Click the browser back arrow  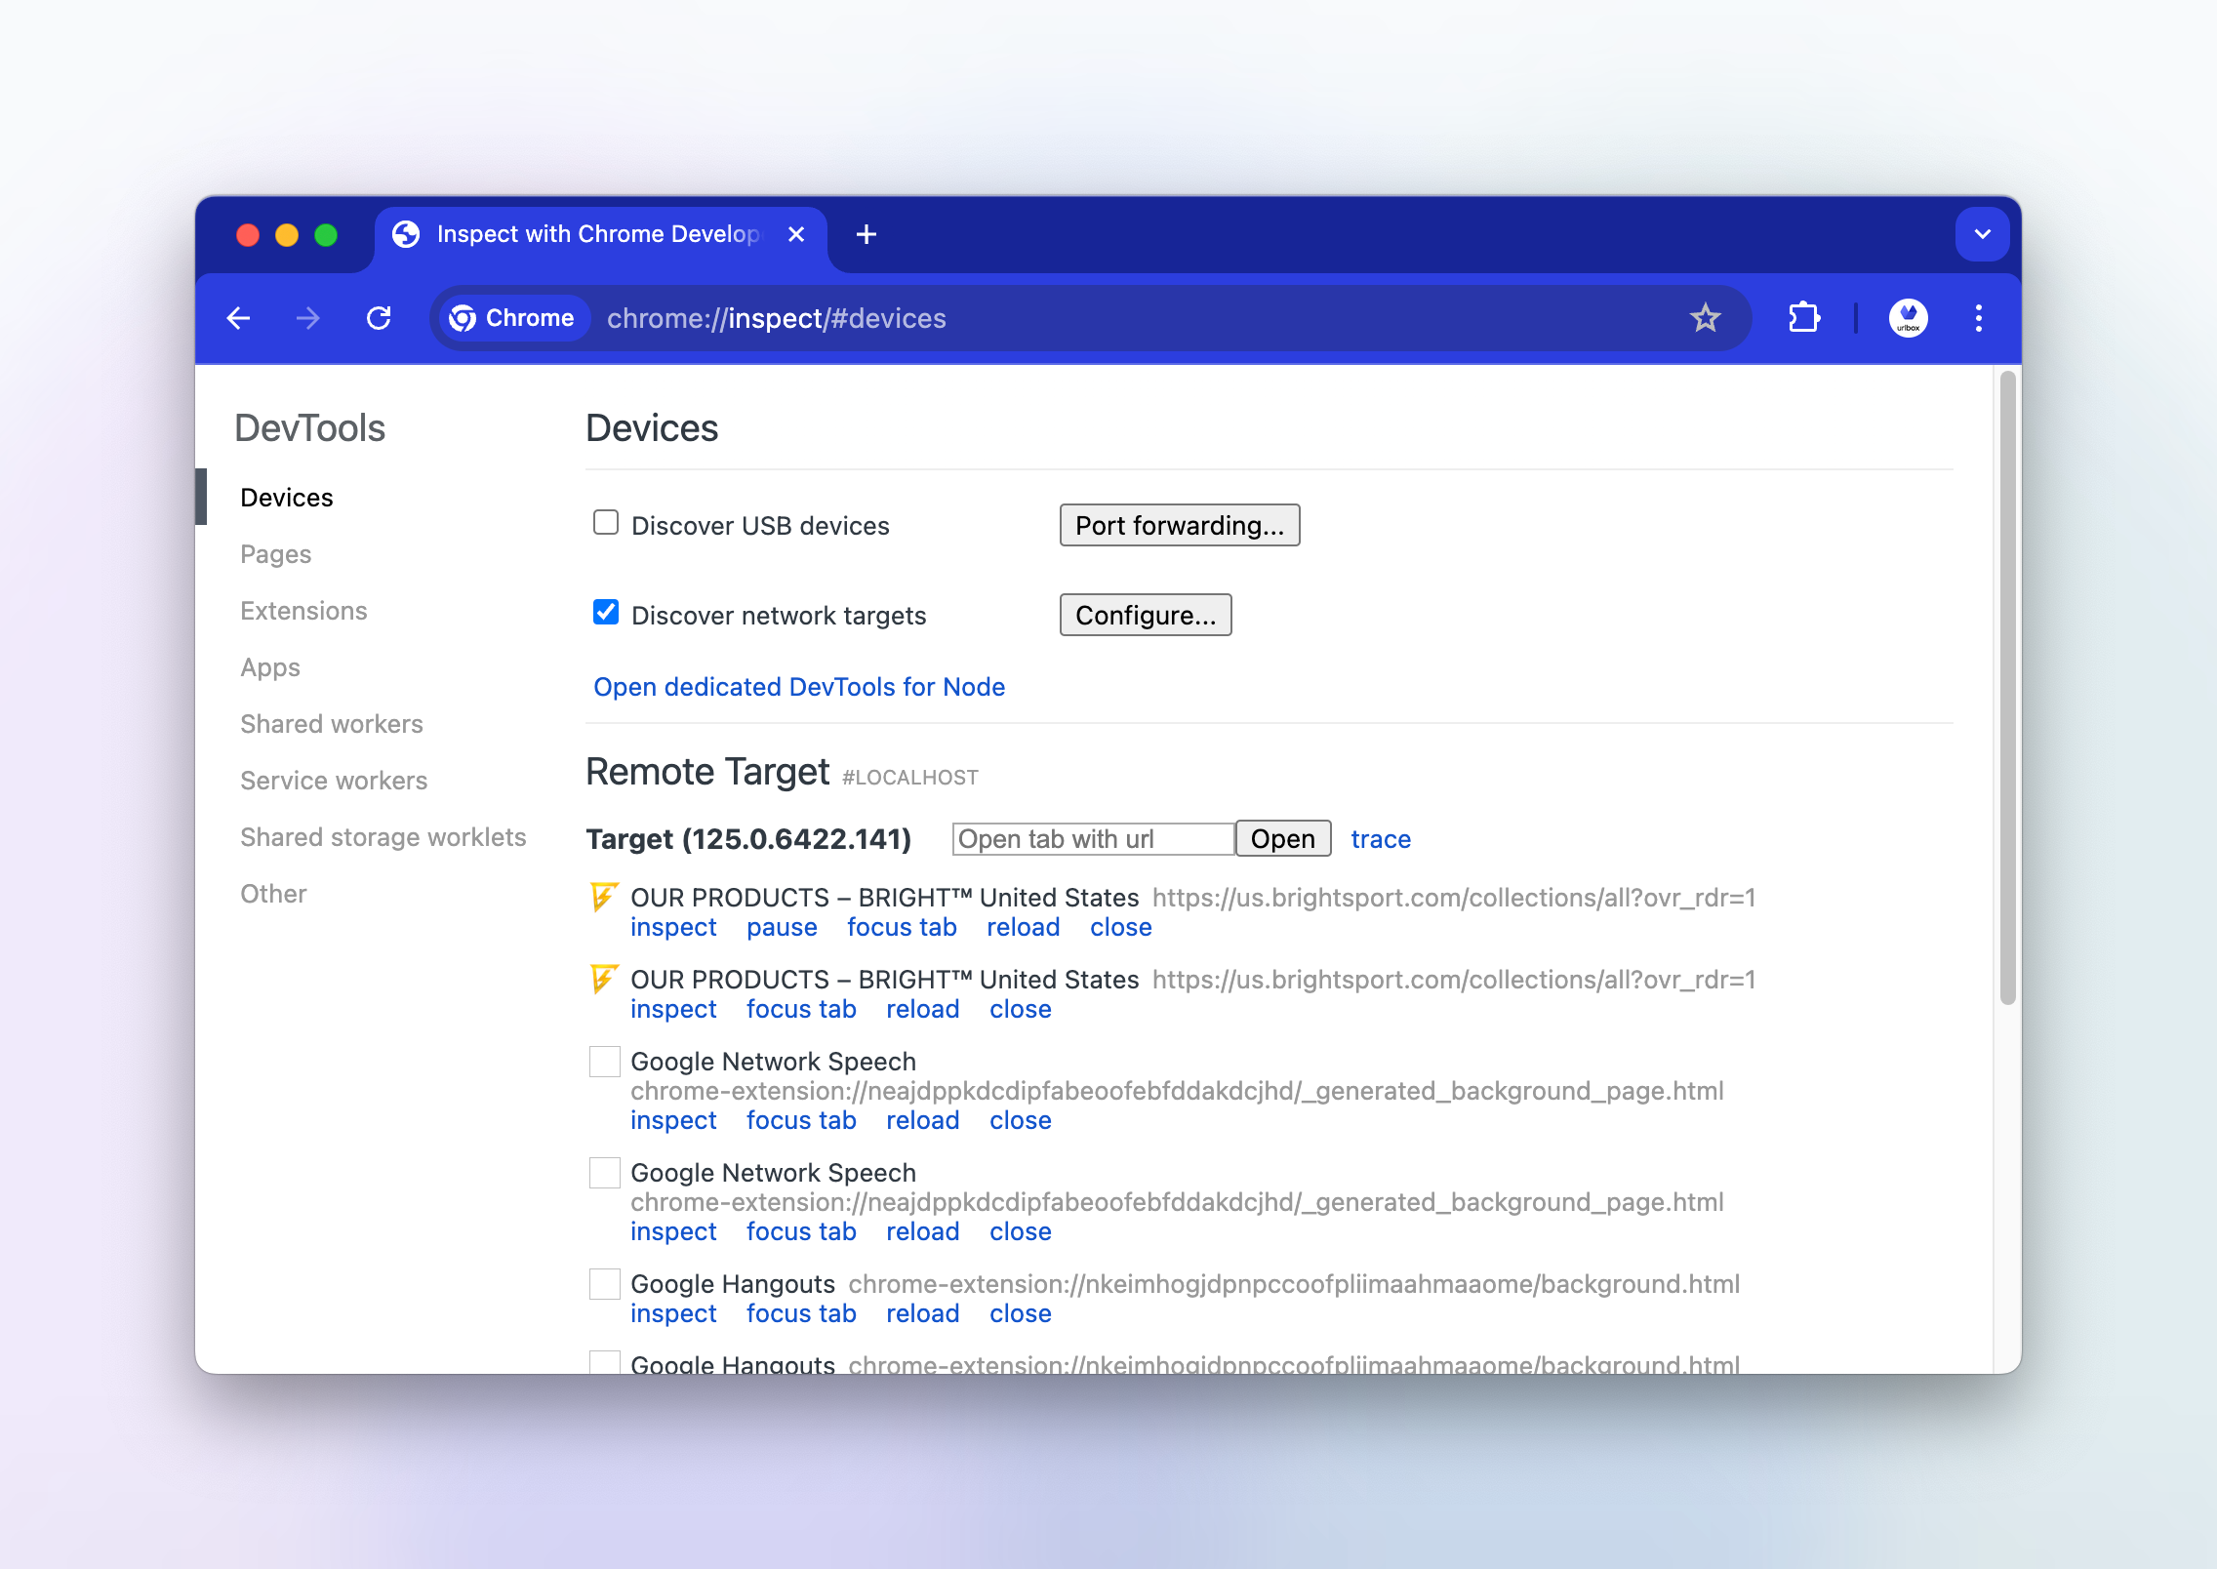pyautogui.click(x=238, y=318)
